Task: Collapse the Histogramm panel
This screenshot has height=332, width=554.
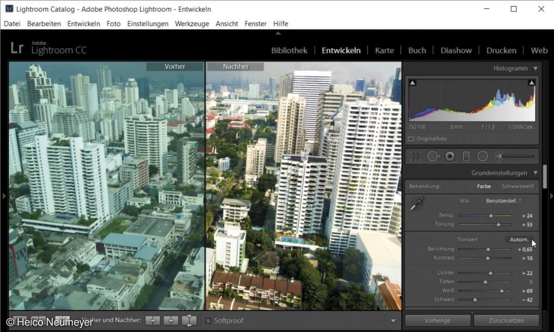Action: click(536, 68)
